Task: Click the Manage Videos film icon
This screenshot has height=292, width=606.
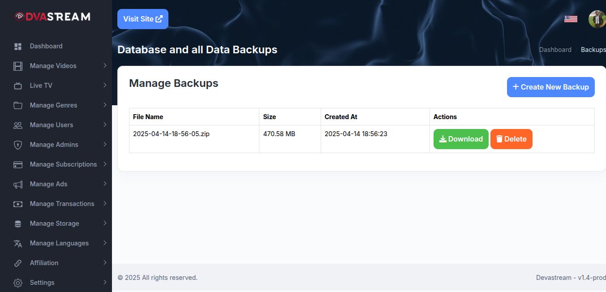Action: point(18,66)
